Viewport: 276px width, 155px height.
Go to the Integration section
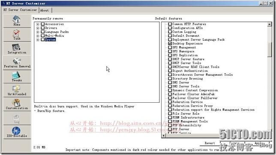tap(17, 49)
